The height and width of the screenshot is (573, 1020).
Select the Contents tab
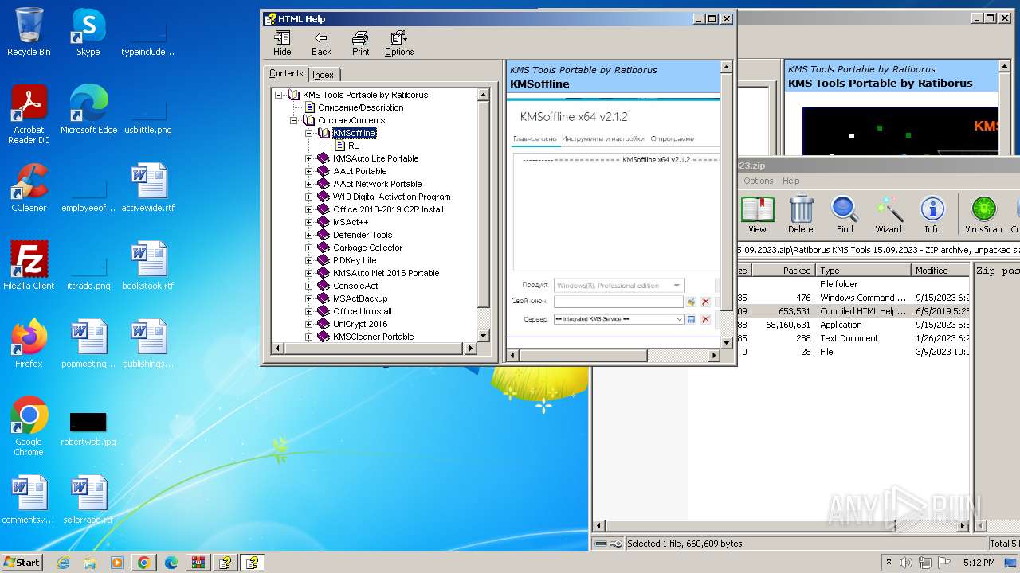[286, 73]
